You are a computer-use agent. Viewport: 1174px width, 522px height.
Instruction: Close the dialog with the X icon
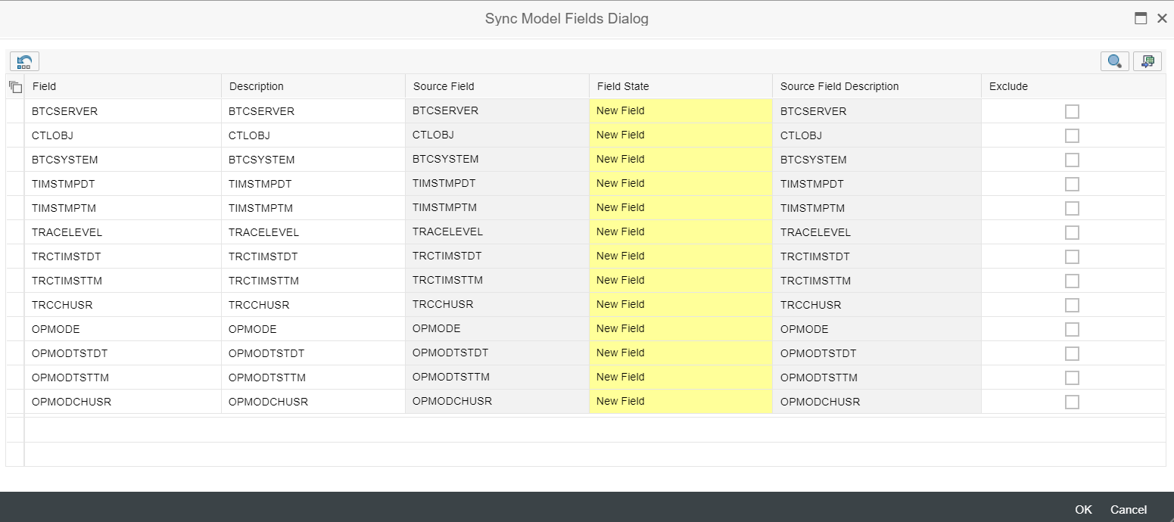[1162, 19]
